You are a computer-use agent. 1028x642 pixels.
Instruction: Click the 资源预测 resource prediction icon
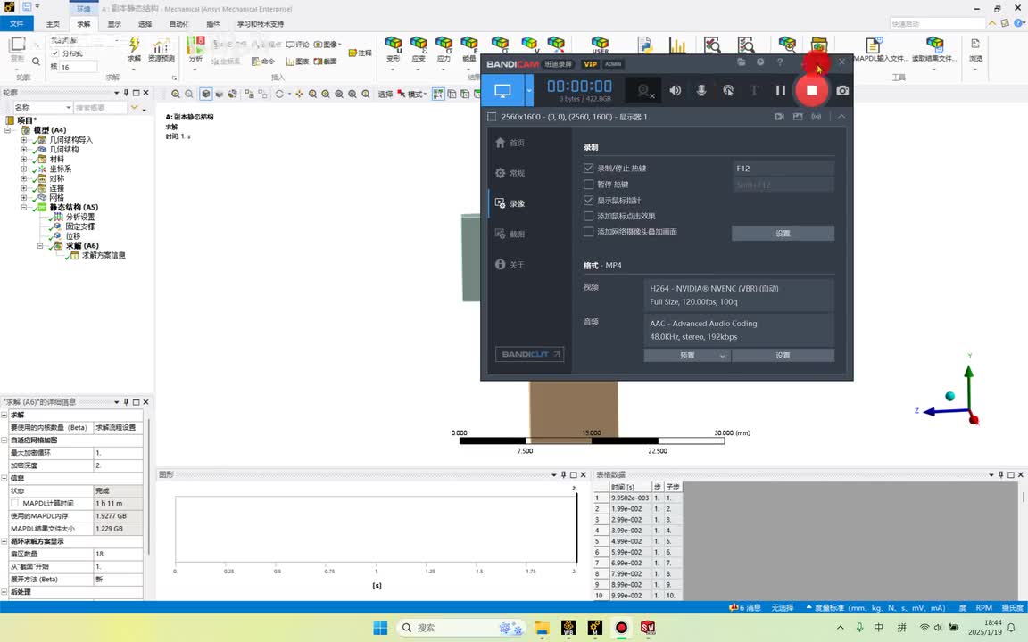[162, 49]
